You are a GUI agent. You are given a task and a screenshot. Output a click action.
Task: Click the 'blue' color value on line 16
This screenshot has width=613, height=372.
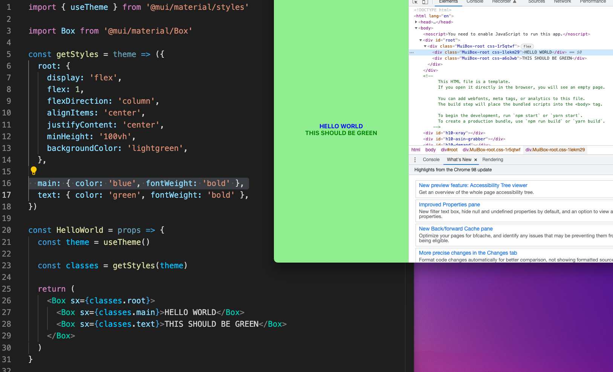[122, 183]
